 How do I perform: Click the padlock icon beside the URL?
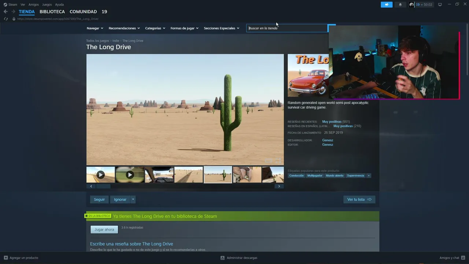tap(14, 19)
